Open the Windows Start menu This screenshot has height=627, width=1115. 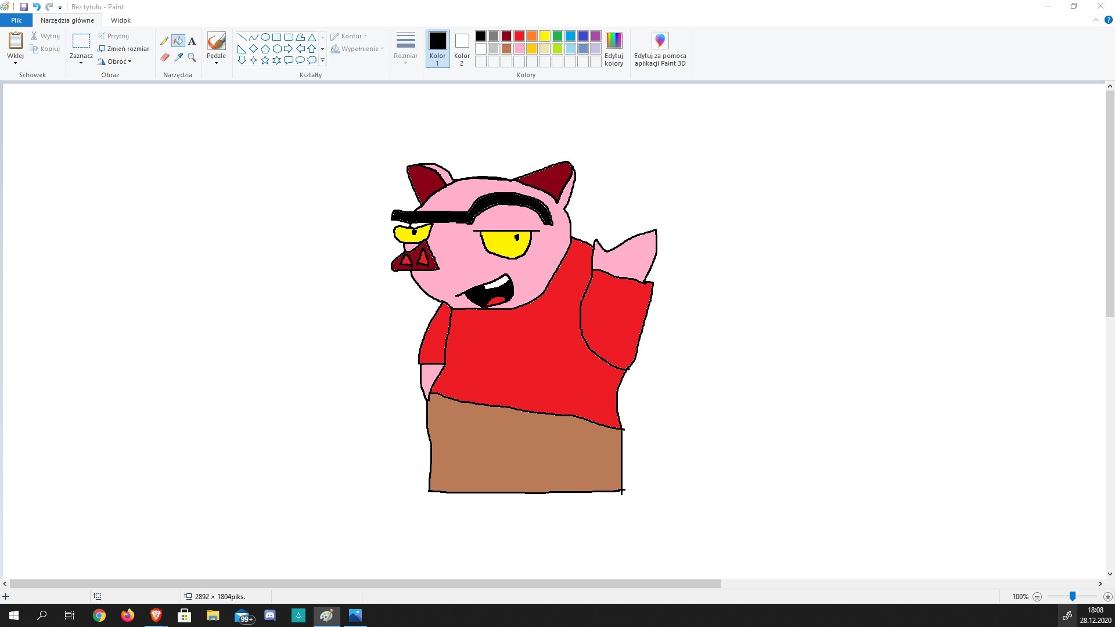(14, 615)
